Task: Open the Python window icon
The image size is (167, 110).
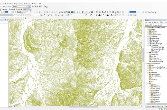Action: click(42, 6)
